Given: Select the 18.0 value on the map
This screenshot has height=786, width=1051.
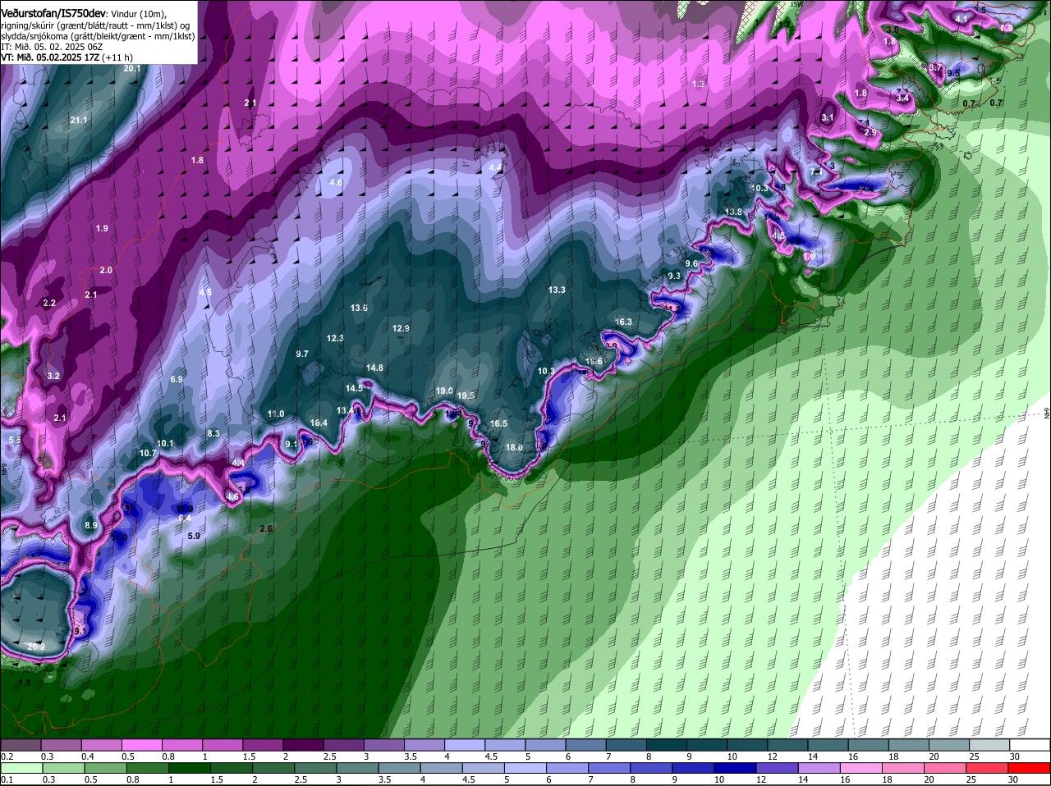Looking at the screenshot, I should [x=514, y=447].
